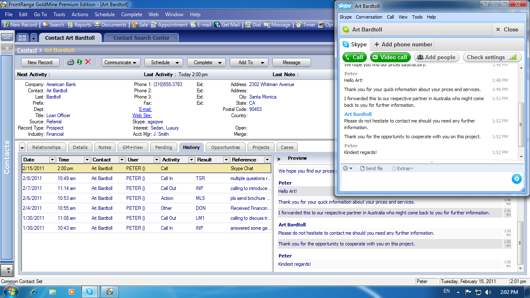The height and width of the screenshot is (298, 530).
Task: Retrieve messages with Get Mail
Action: click(227, 25)
